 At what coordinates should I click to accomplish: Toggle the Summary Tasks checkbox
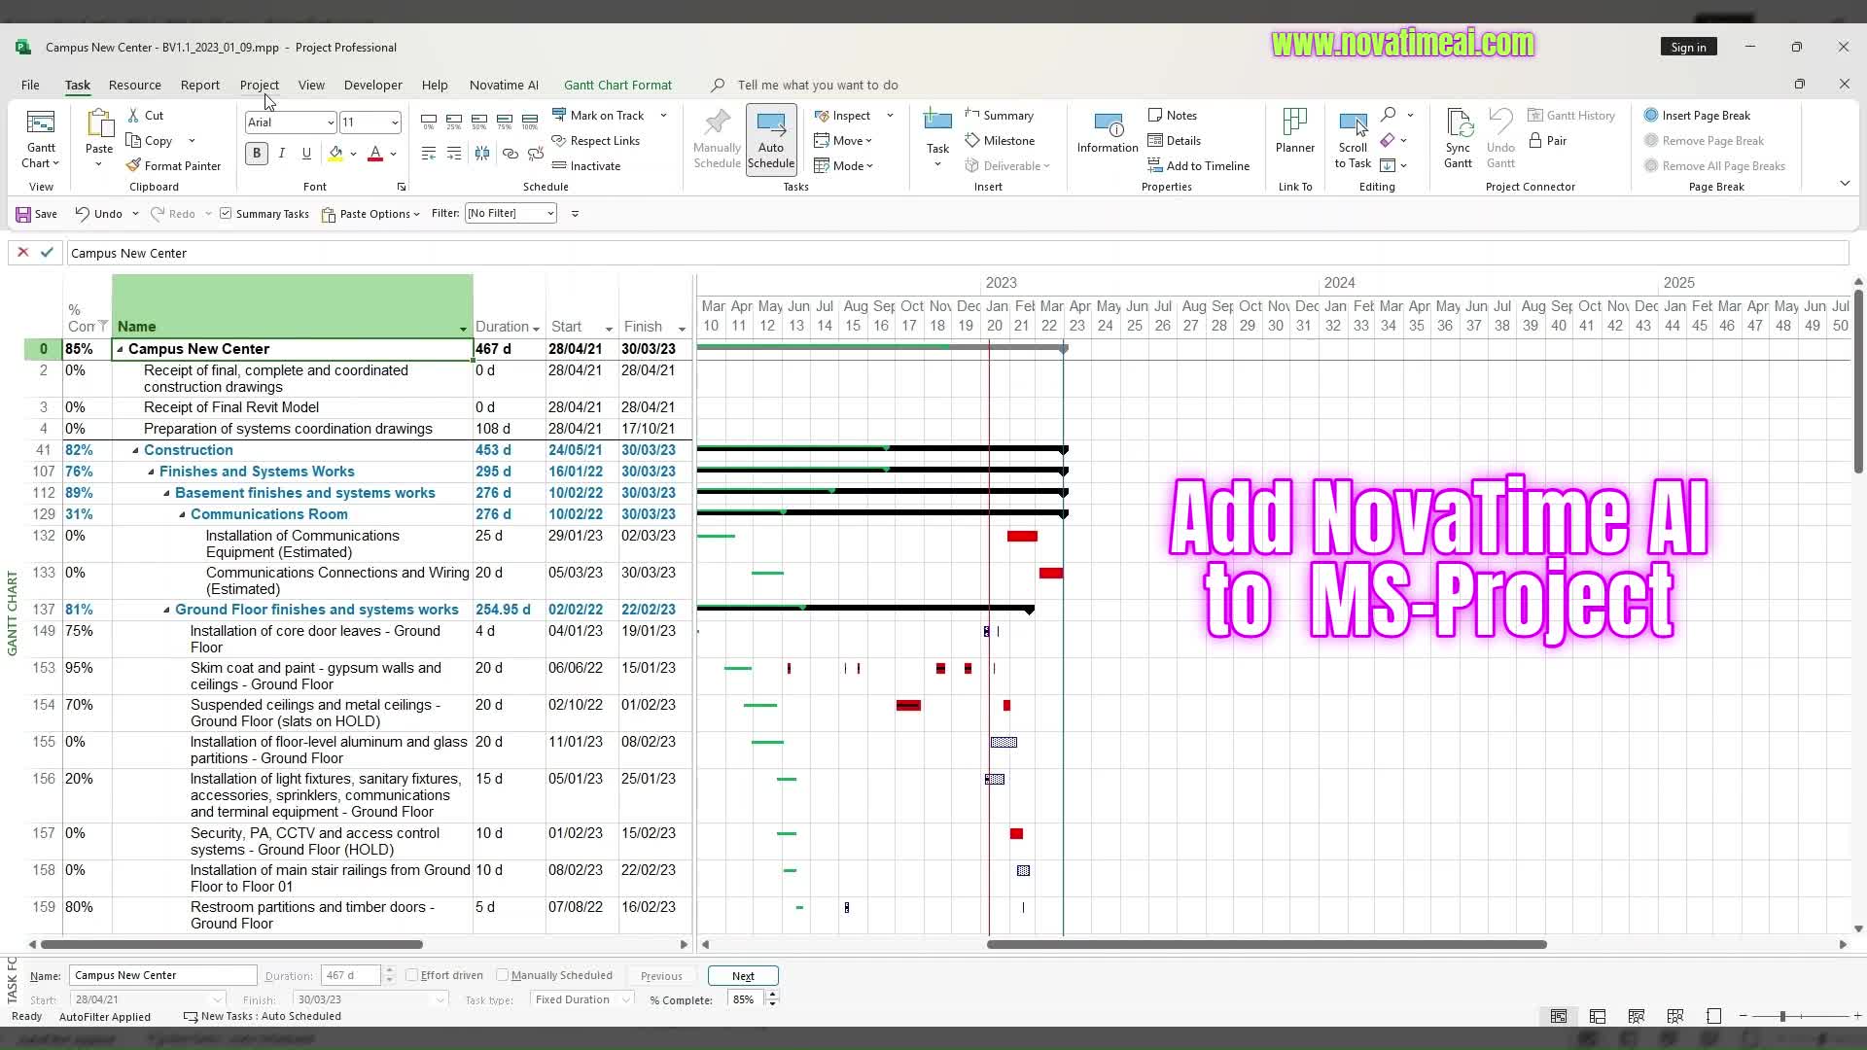[x=226, y=214]
